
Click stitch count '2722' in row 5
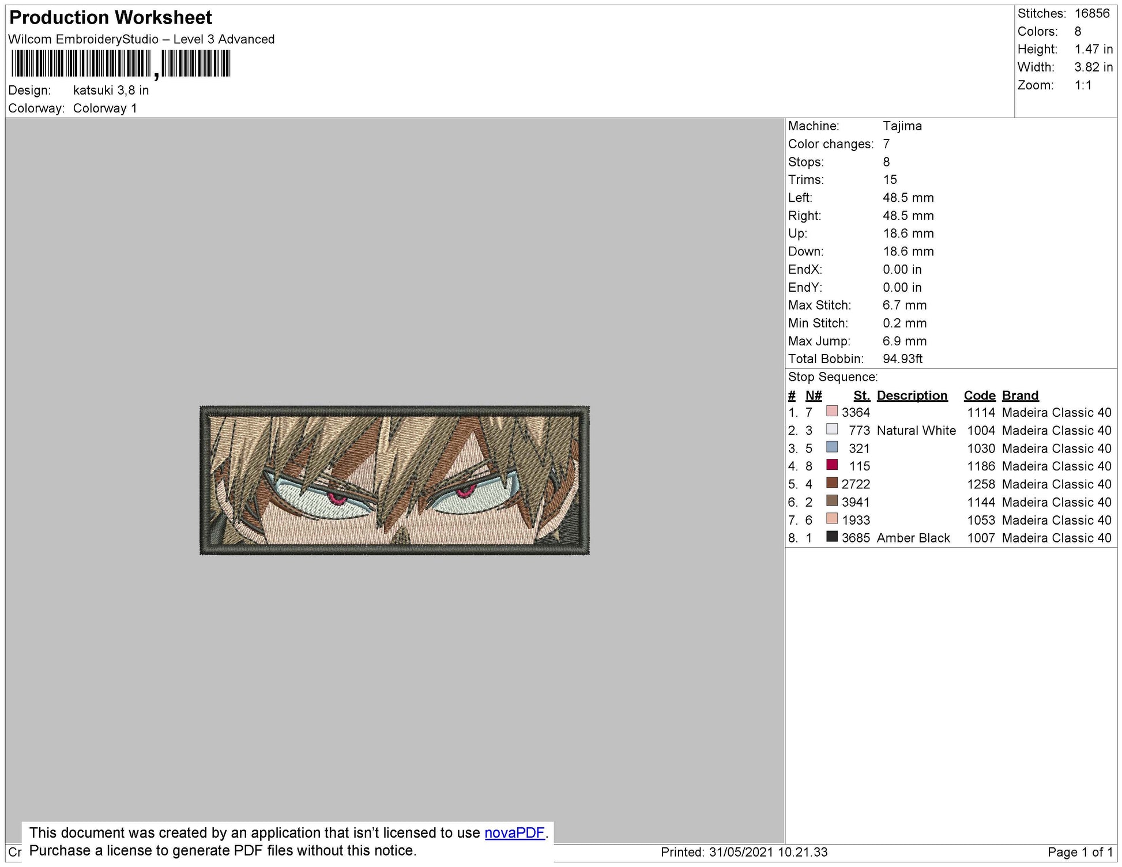pyautogui.click(x=856, y=484)
